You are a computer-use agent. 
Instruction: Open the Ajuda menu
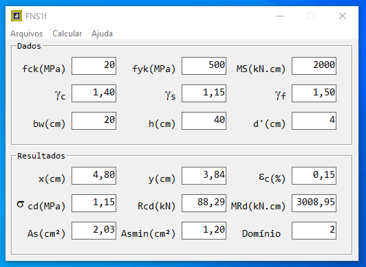point(102,34)
